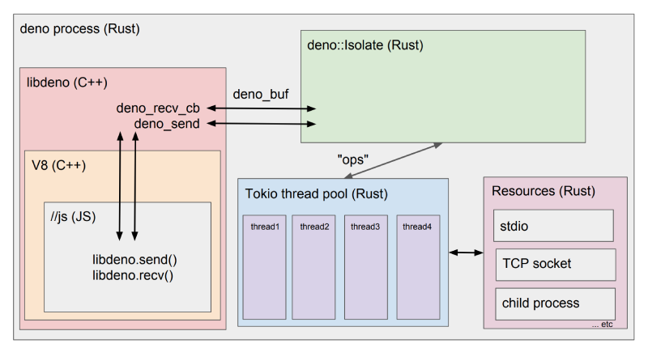Click the stdio resource box

pos(553,226)
